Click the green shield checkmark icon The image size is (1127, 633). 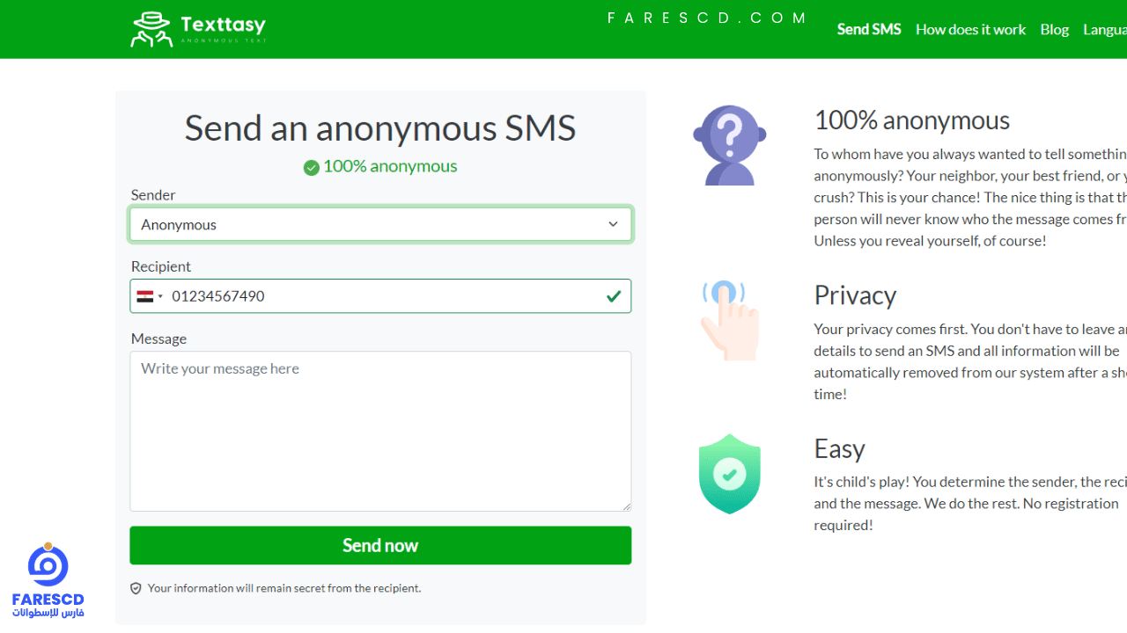tap(729, 474)
